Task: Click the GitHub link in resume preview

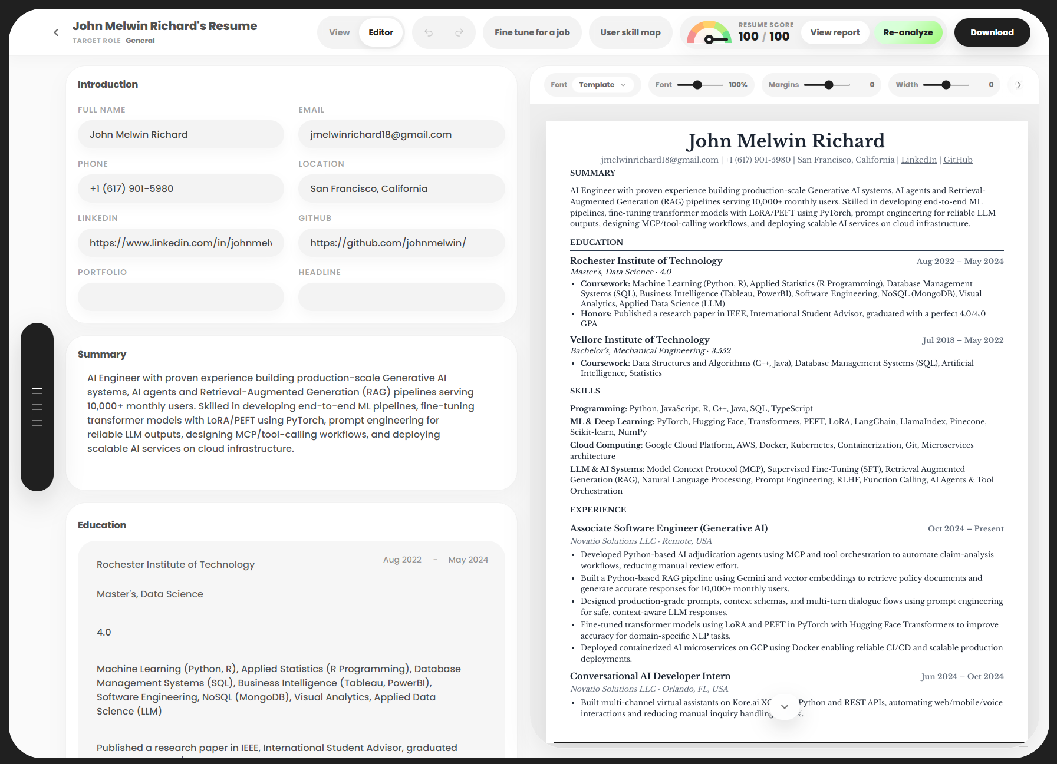Action: click(957, 160)
